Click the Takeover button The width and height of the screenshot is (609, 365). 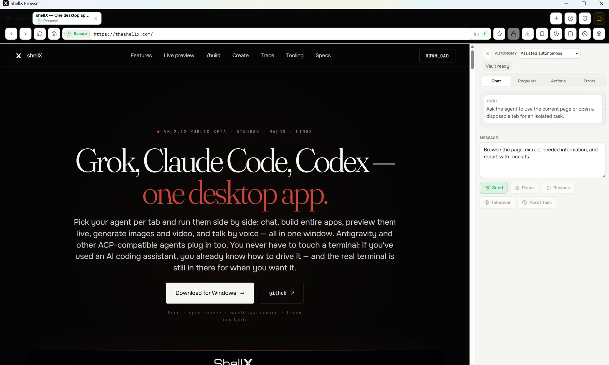(497, 202)
